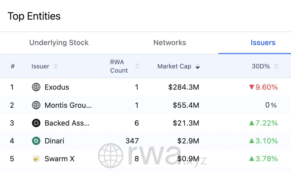Open the Market Cap sort dropdown arrow
The width and height of the screenshot is (291, 172).
coord(197,67)
